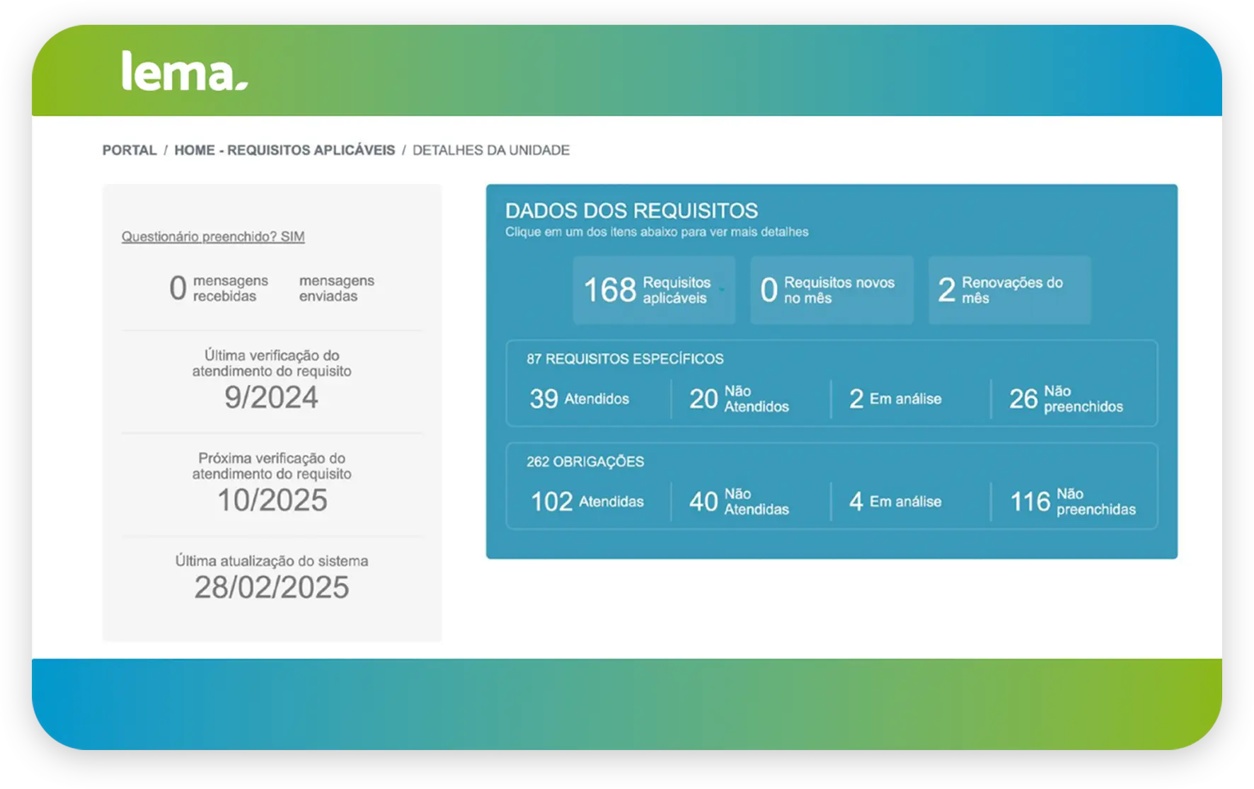
Task: Open the Requisitos novos no mês card
Action: click(x=832, y=290)
